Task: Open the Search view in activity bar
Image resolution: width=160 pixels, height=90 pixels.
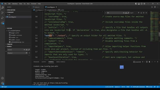Action: (2, 8)
